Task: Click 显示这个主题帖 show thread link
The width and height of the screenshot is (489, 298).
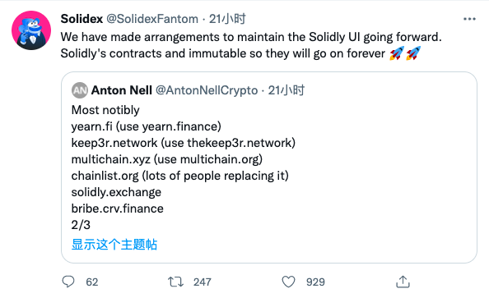Action: [x=114, y=244]
